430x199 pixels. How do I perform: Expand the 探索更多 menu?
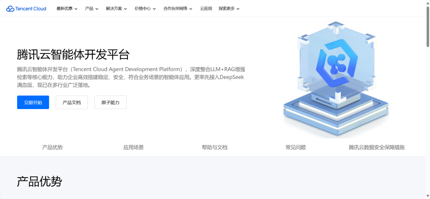(x=229, y=8)
